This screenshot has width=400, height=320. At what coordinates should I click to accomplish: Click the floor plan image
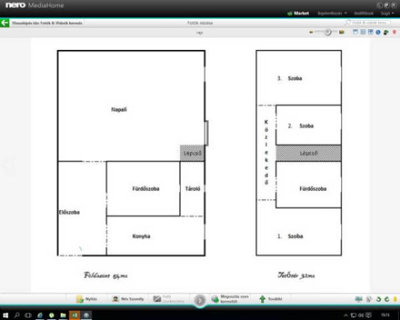[199, 162]
